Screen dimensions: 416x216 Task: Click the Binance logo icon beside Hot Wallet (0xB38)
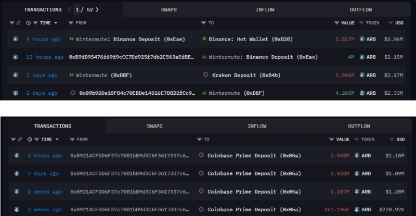tap(204, 39)
